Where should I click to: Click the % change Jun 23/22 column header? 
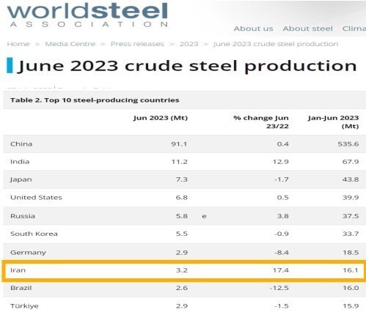pos(261,122)
